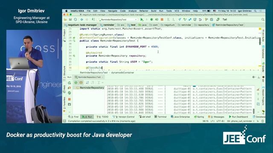Open the 6: TODO tool window
This screenshot has width=273, height=153.
102,117
